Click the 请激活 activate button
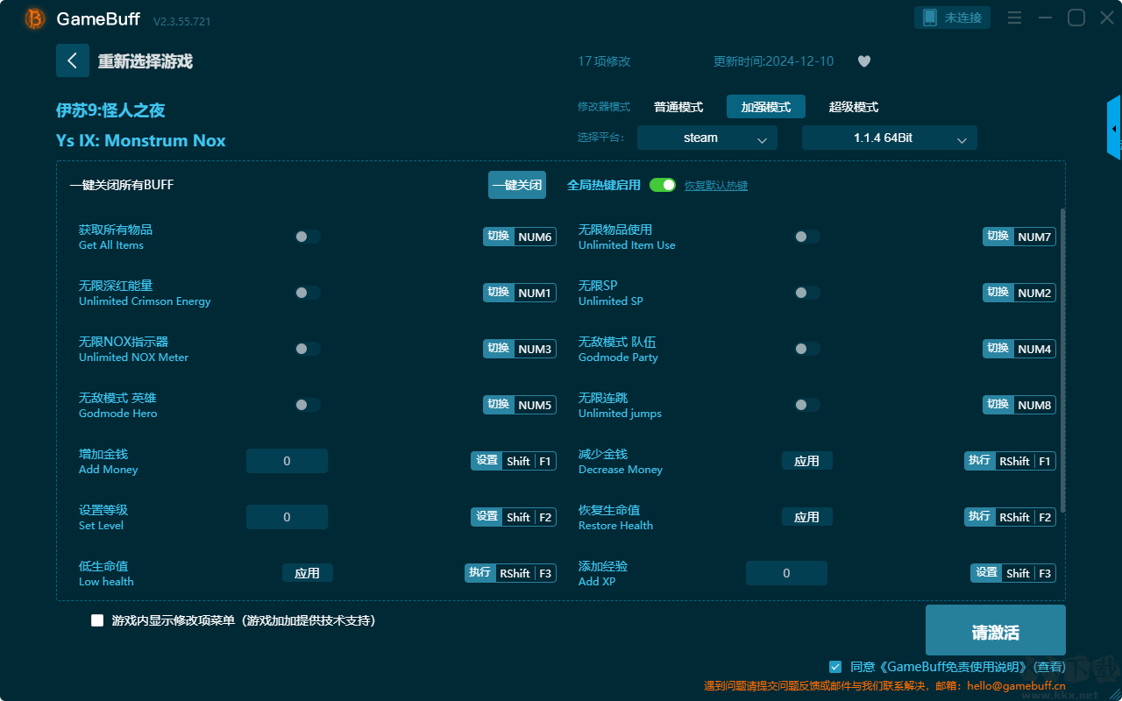 996,632
